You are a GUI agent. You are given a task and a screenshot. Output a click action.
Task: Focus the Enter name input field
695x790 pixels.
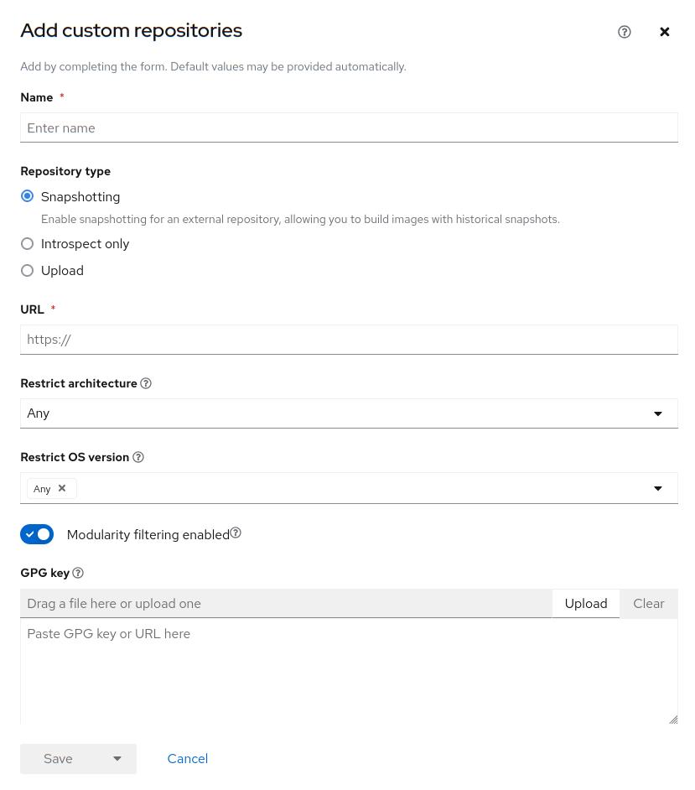(349, 128)
